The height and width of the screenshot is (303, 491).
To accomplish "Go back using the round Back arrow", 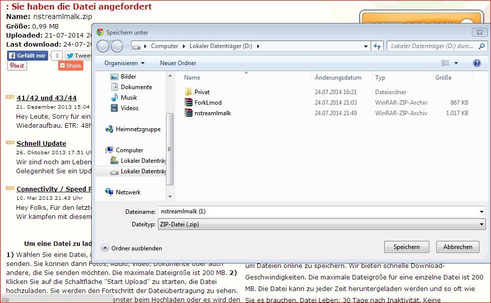I will 103,46.
